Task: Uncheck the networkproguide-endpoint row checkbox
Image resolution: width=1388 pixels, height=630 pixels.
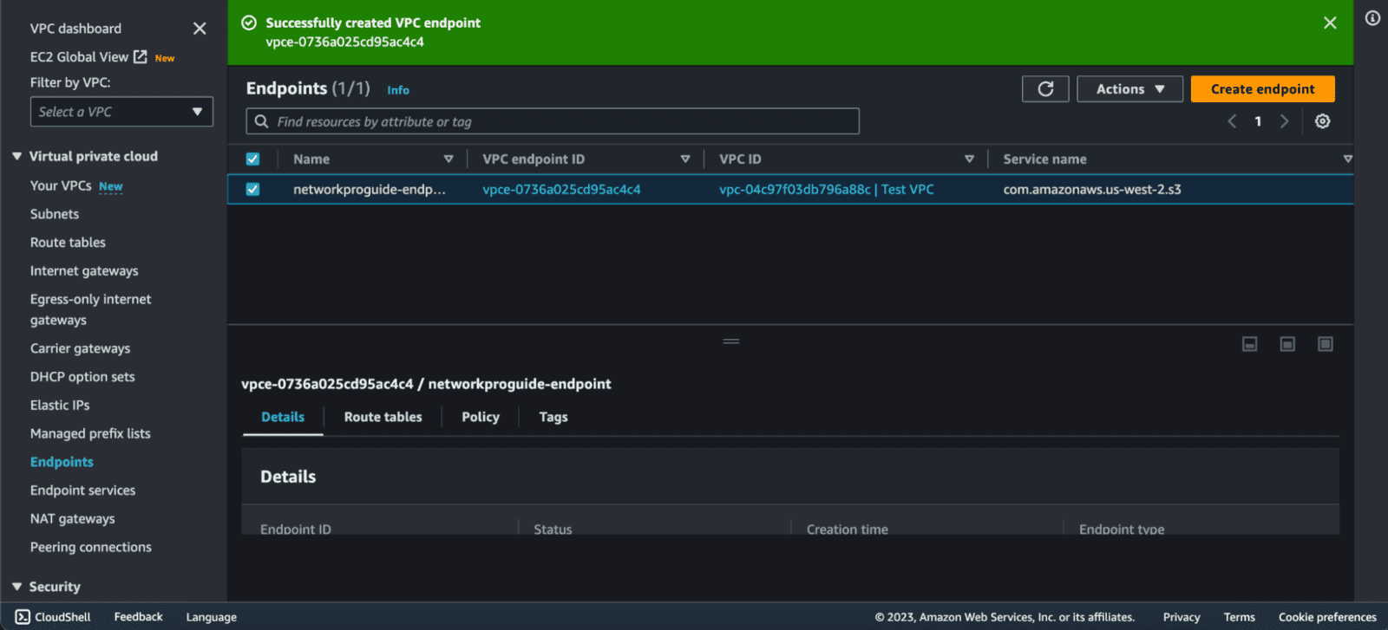Action: point(252,189)
